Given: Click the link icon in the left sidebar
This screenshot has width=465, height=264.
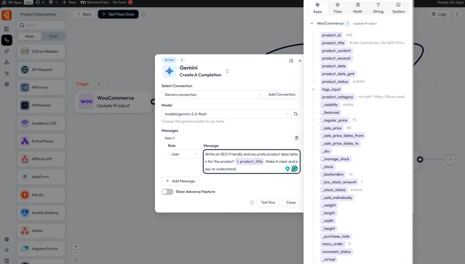Looking at the screenshot, I should 6,51.
